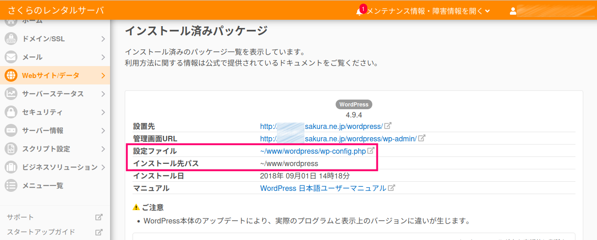This screenshot has width=597, height=240.
Task: Click the セキュリティ lock icon
Action: [x=11, y=112]
